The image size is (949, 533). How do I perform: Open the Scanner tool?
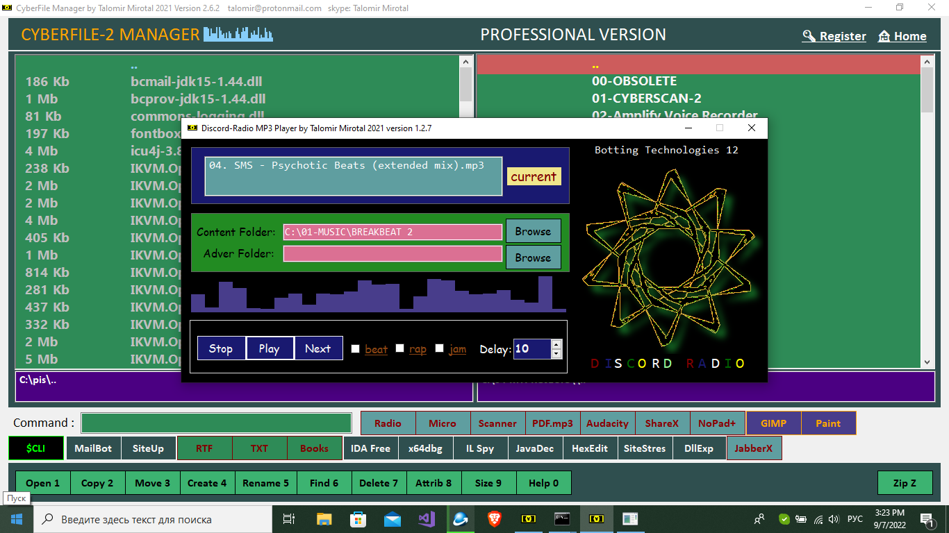click(497, 423)
